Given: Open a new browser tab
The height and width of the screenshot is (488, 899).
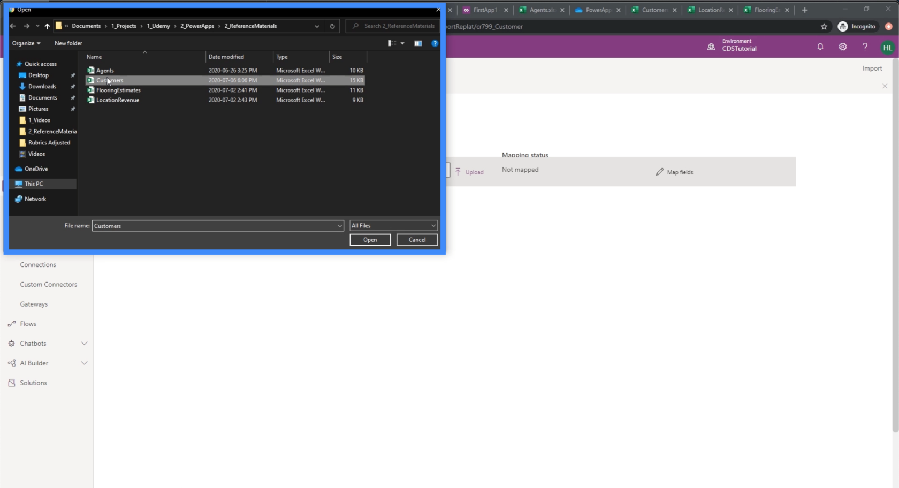Looking at the screenshot, I should [805, 10].
